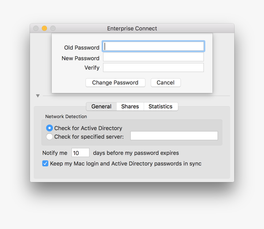264x229 pixels.
Task: Click the yellow minimize button
Action: pos(44,28)
